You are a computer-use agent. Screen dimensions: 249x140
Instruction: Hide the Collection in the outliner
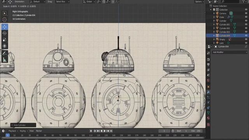tap(246, 10)
